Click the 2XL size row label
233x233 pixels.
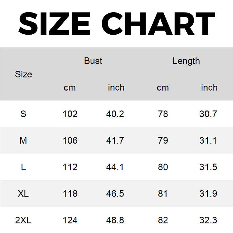(23, 220)
